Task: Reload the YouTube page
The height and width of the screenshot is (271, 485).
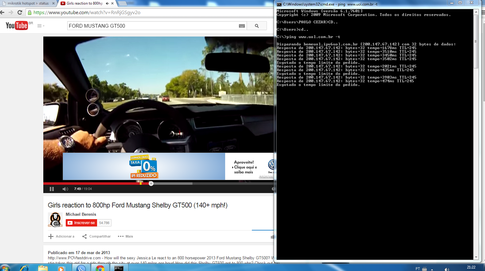Action: pyautogui.click(x=20, y=13)
